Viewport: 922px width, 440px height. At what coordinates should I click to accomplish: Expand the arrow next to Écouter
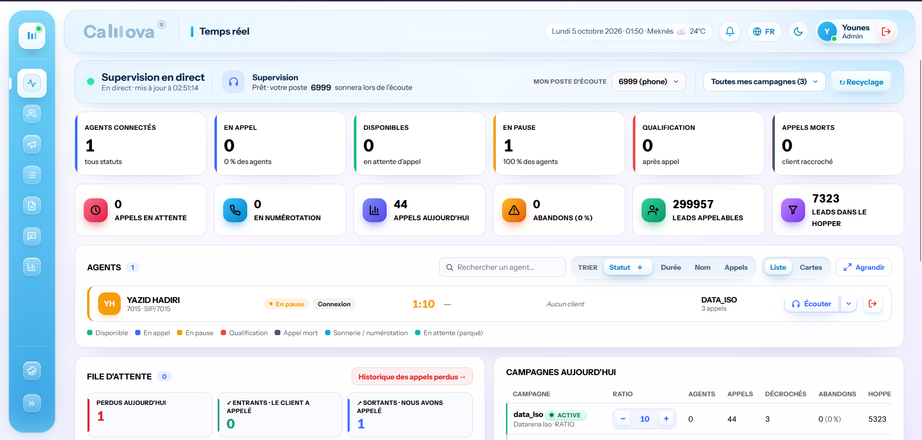(848, 304)
